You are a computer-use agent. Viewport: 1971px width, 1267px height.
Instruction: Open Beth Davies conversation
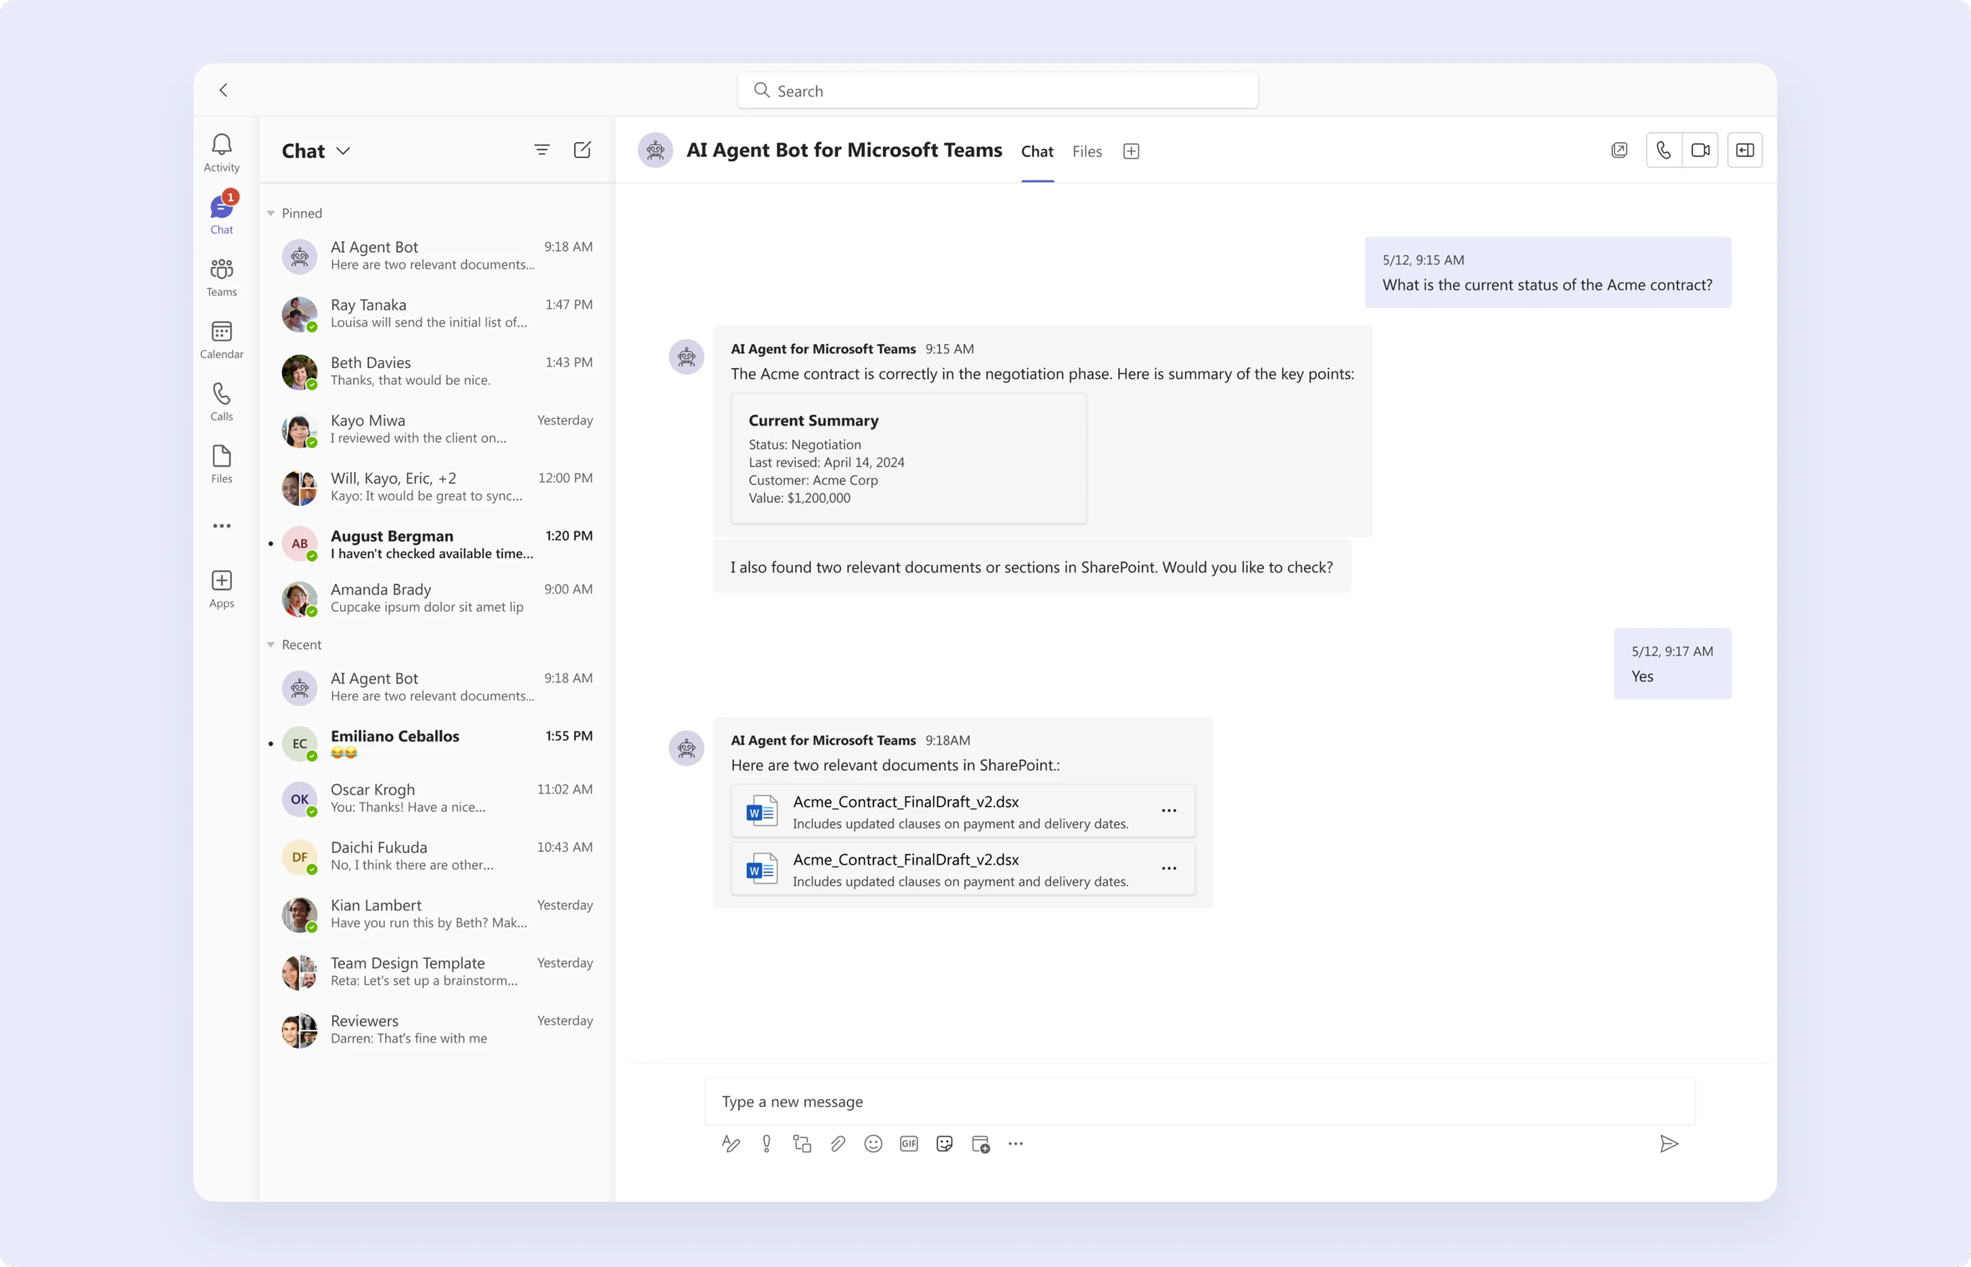[x=437, y=371]
